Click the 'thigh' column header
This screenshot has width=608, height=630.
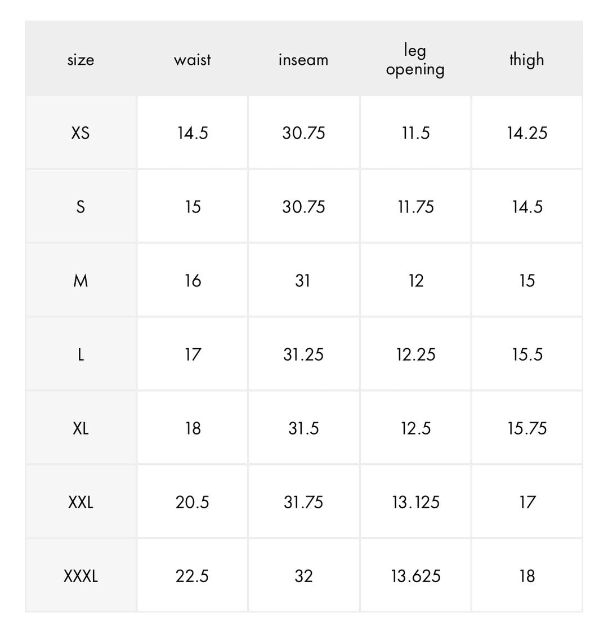click(x=527, y=60)
